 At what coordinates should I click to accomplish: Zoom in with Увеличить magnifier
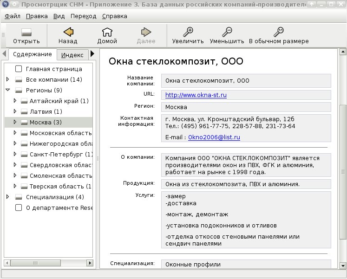tap(188, 32)
